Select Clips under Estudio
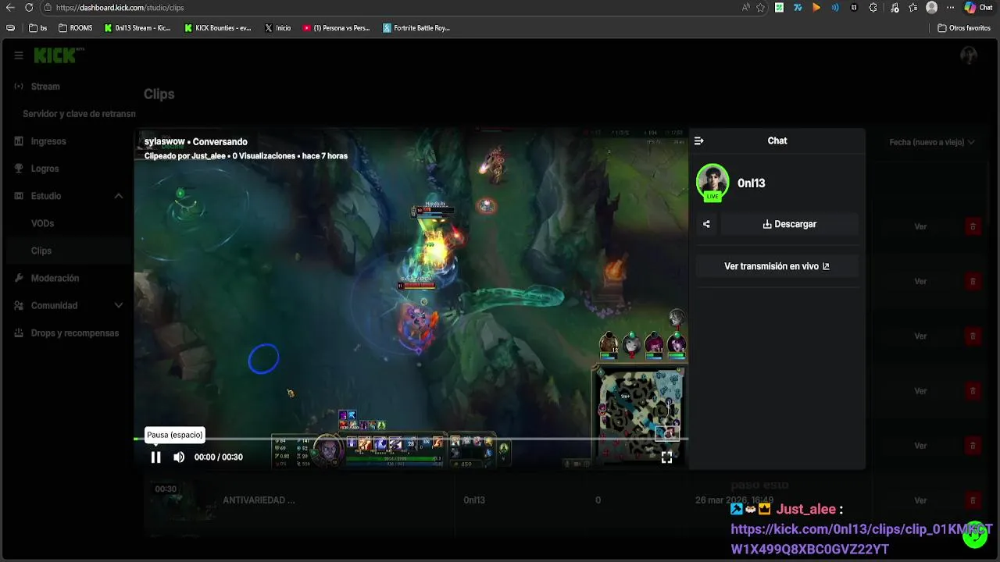 click(41, 251)
